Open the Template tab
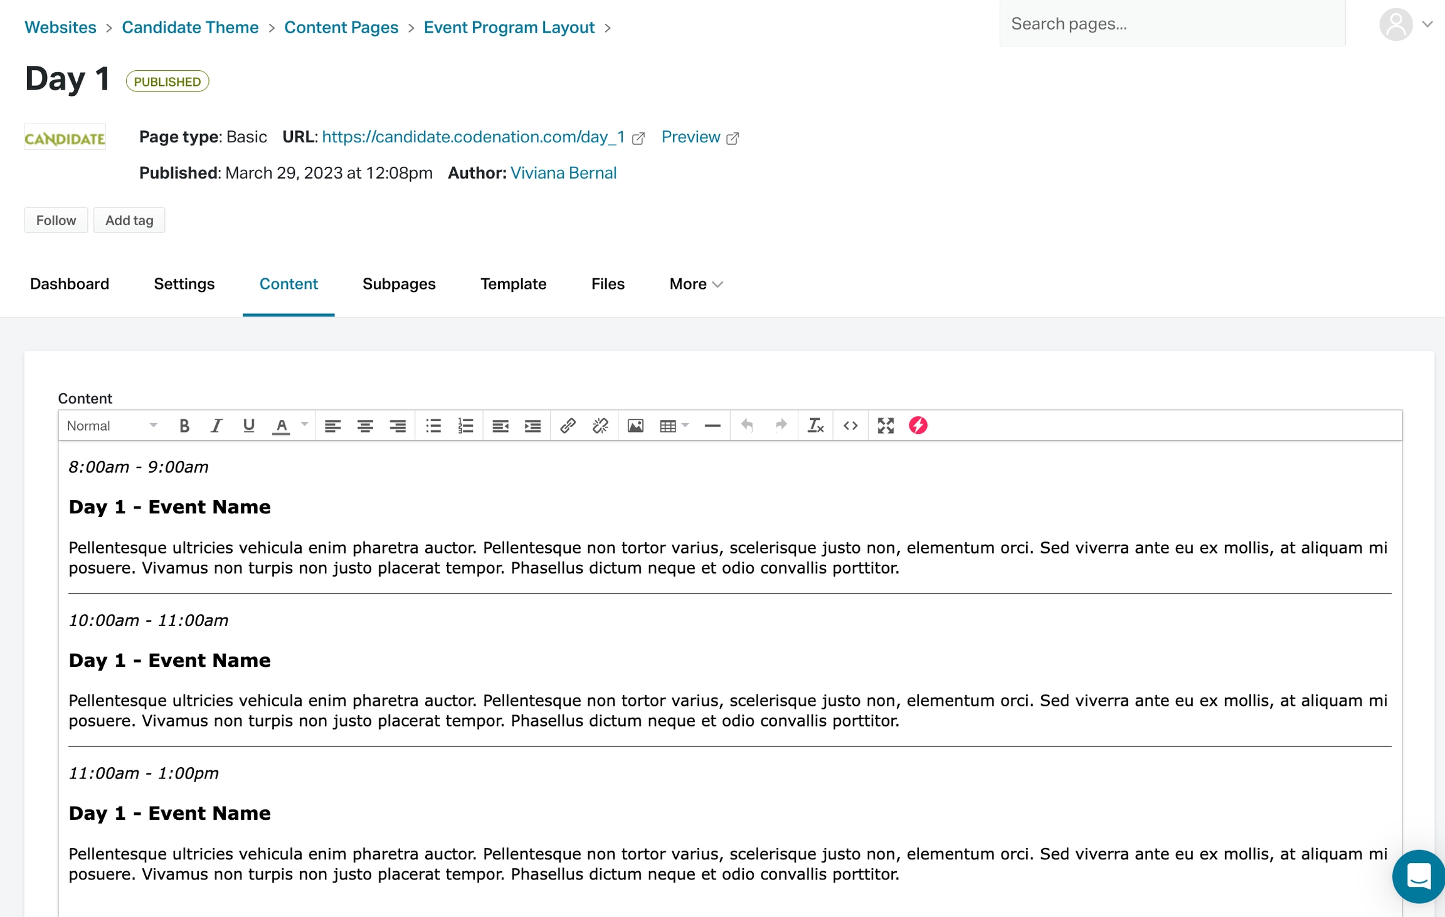1445x917 pixels. [513, 284]
